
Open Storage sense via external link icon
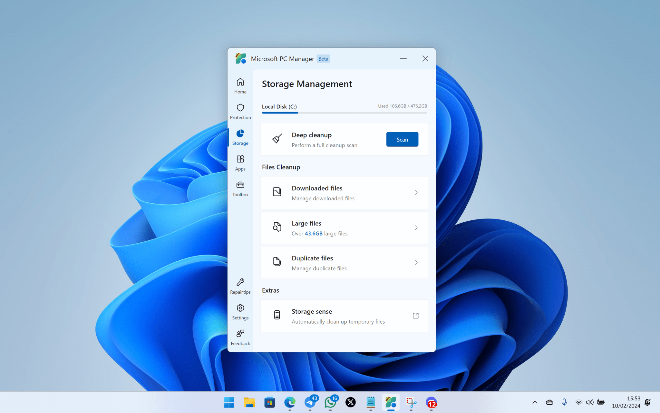coord(416,316)
